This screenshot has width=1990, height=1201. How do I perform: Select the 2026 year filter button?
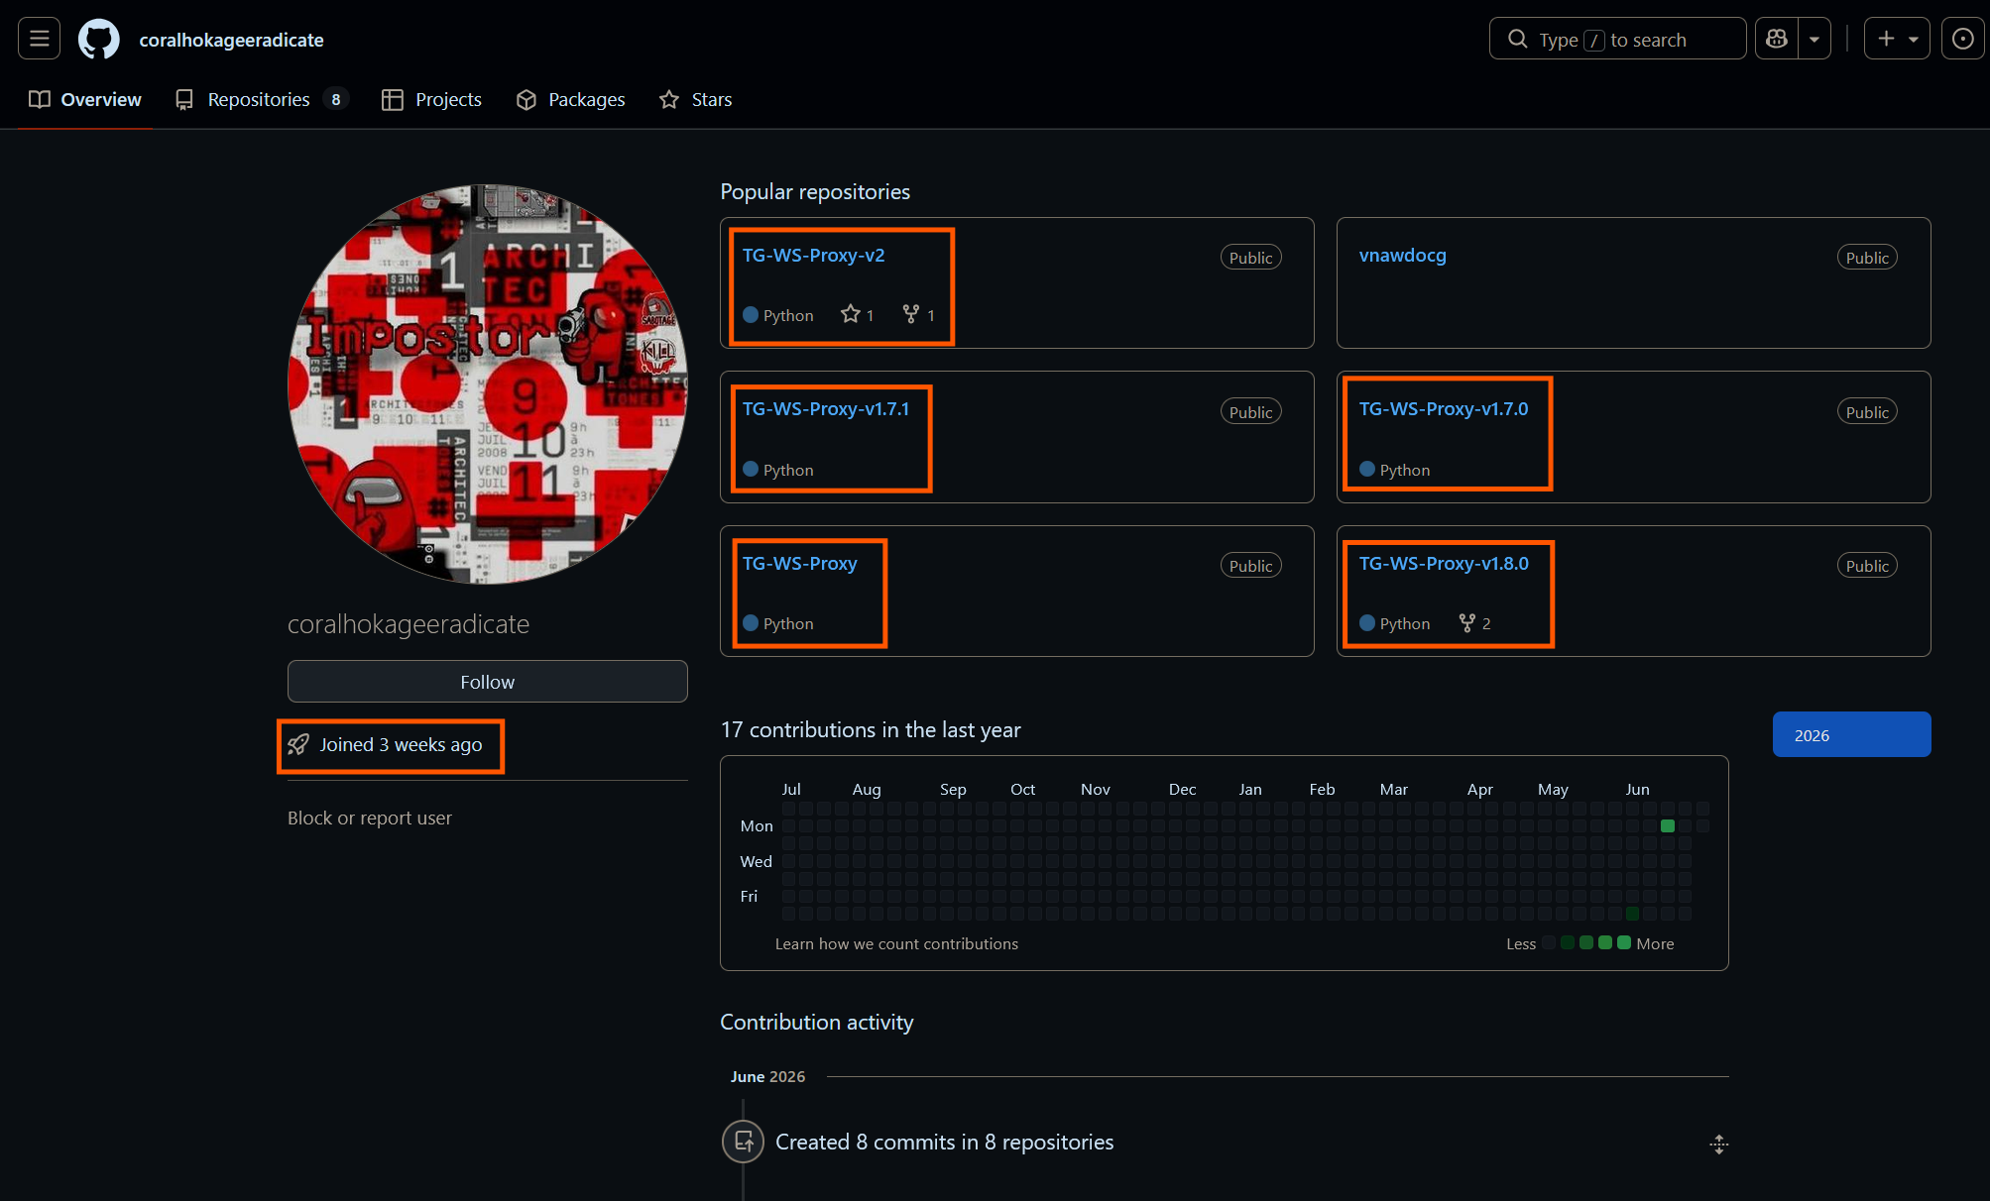point(1851,734)
